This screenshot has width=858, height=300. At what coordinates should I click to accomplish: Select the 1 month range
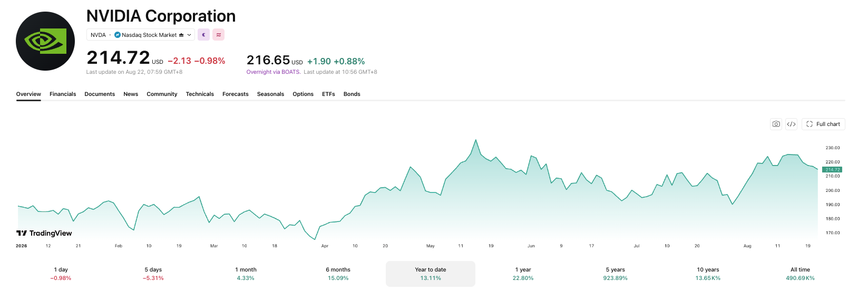246,274
